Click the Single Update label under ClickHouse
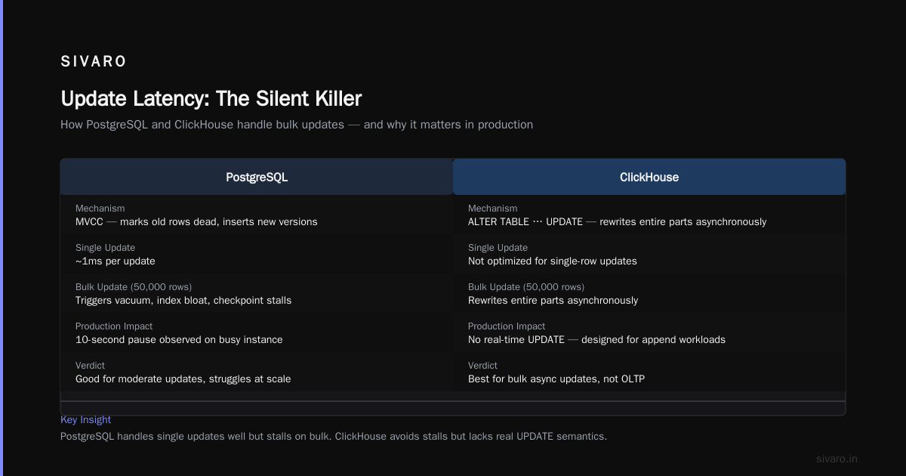The width and height of the screenshot is (906, 476). point(498,248)
